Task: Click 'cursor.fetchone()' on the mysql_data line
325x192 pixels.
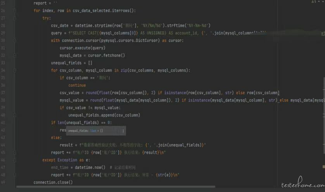Action: tap(107, 56)
